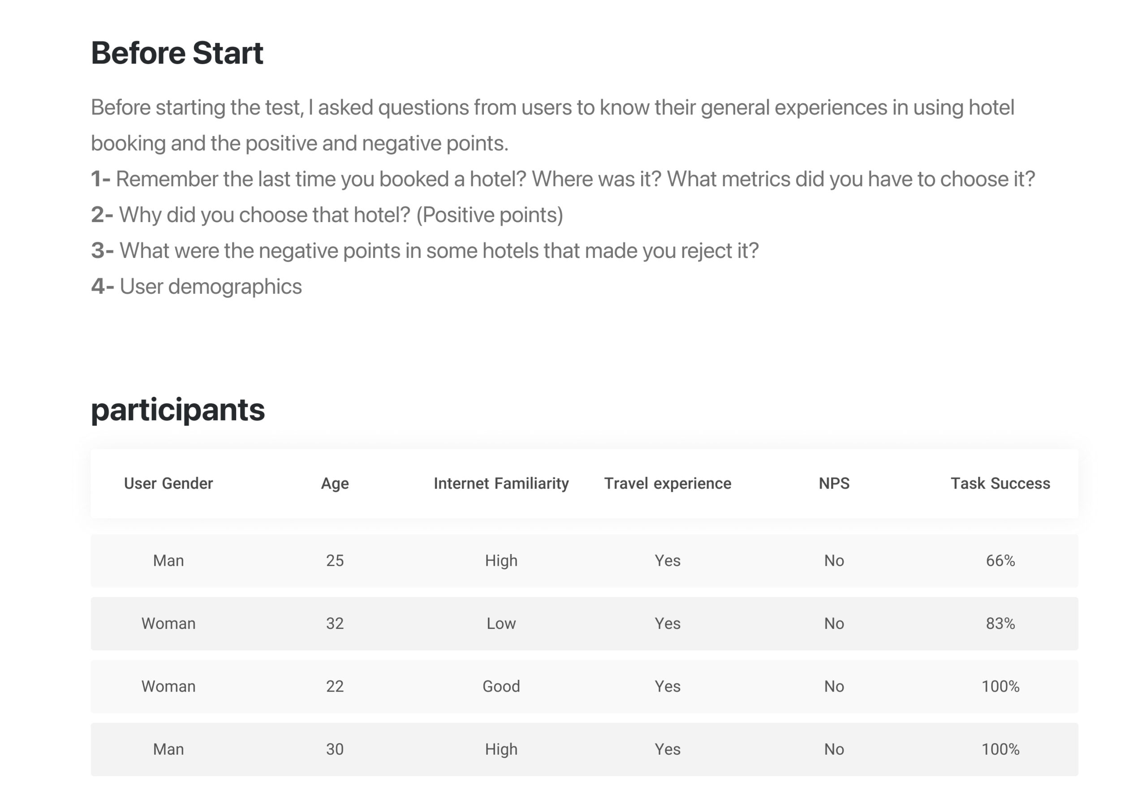This screenshot has width=1147, height=808.
Task: Click the 'Good' internet familiarity cell
Action: [x=501, y=686]
